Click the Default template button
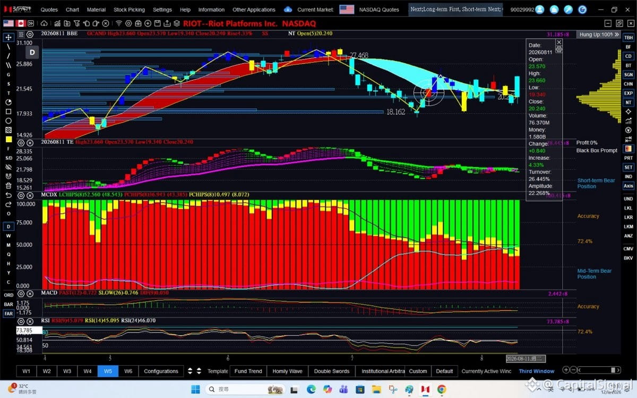This screenshot has height=398, width=637. (x=444, y=371)
